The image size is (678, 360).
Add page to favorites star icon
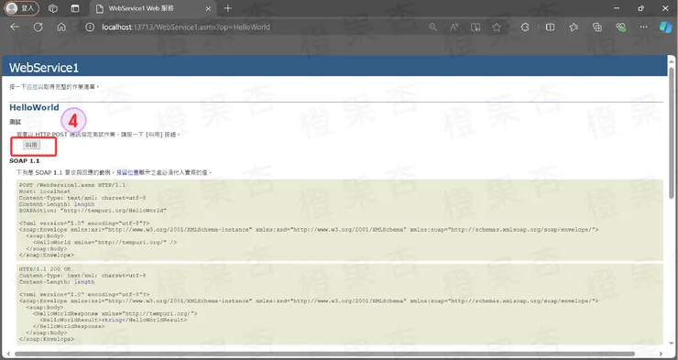(x=497, y=27)
